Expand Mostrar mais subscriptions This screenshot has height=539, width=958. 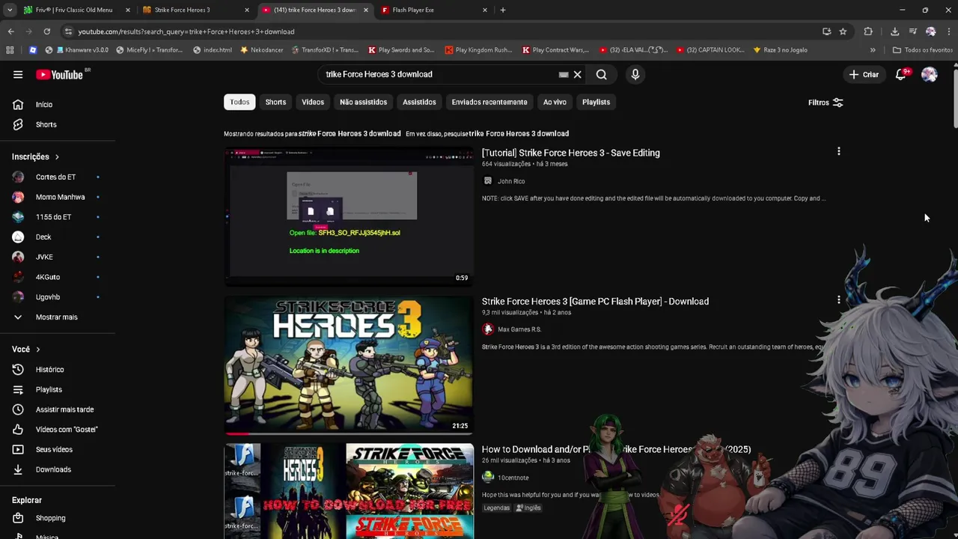point(58,317)
